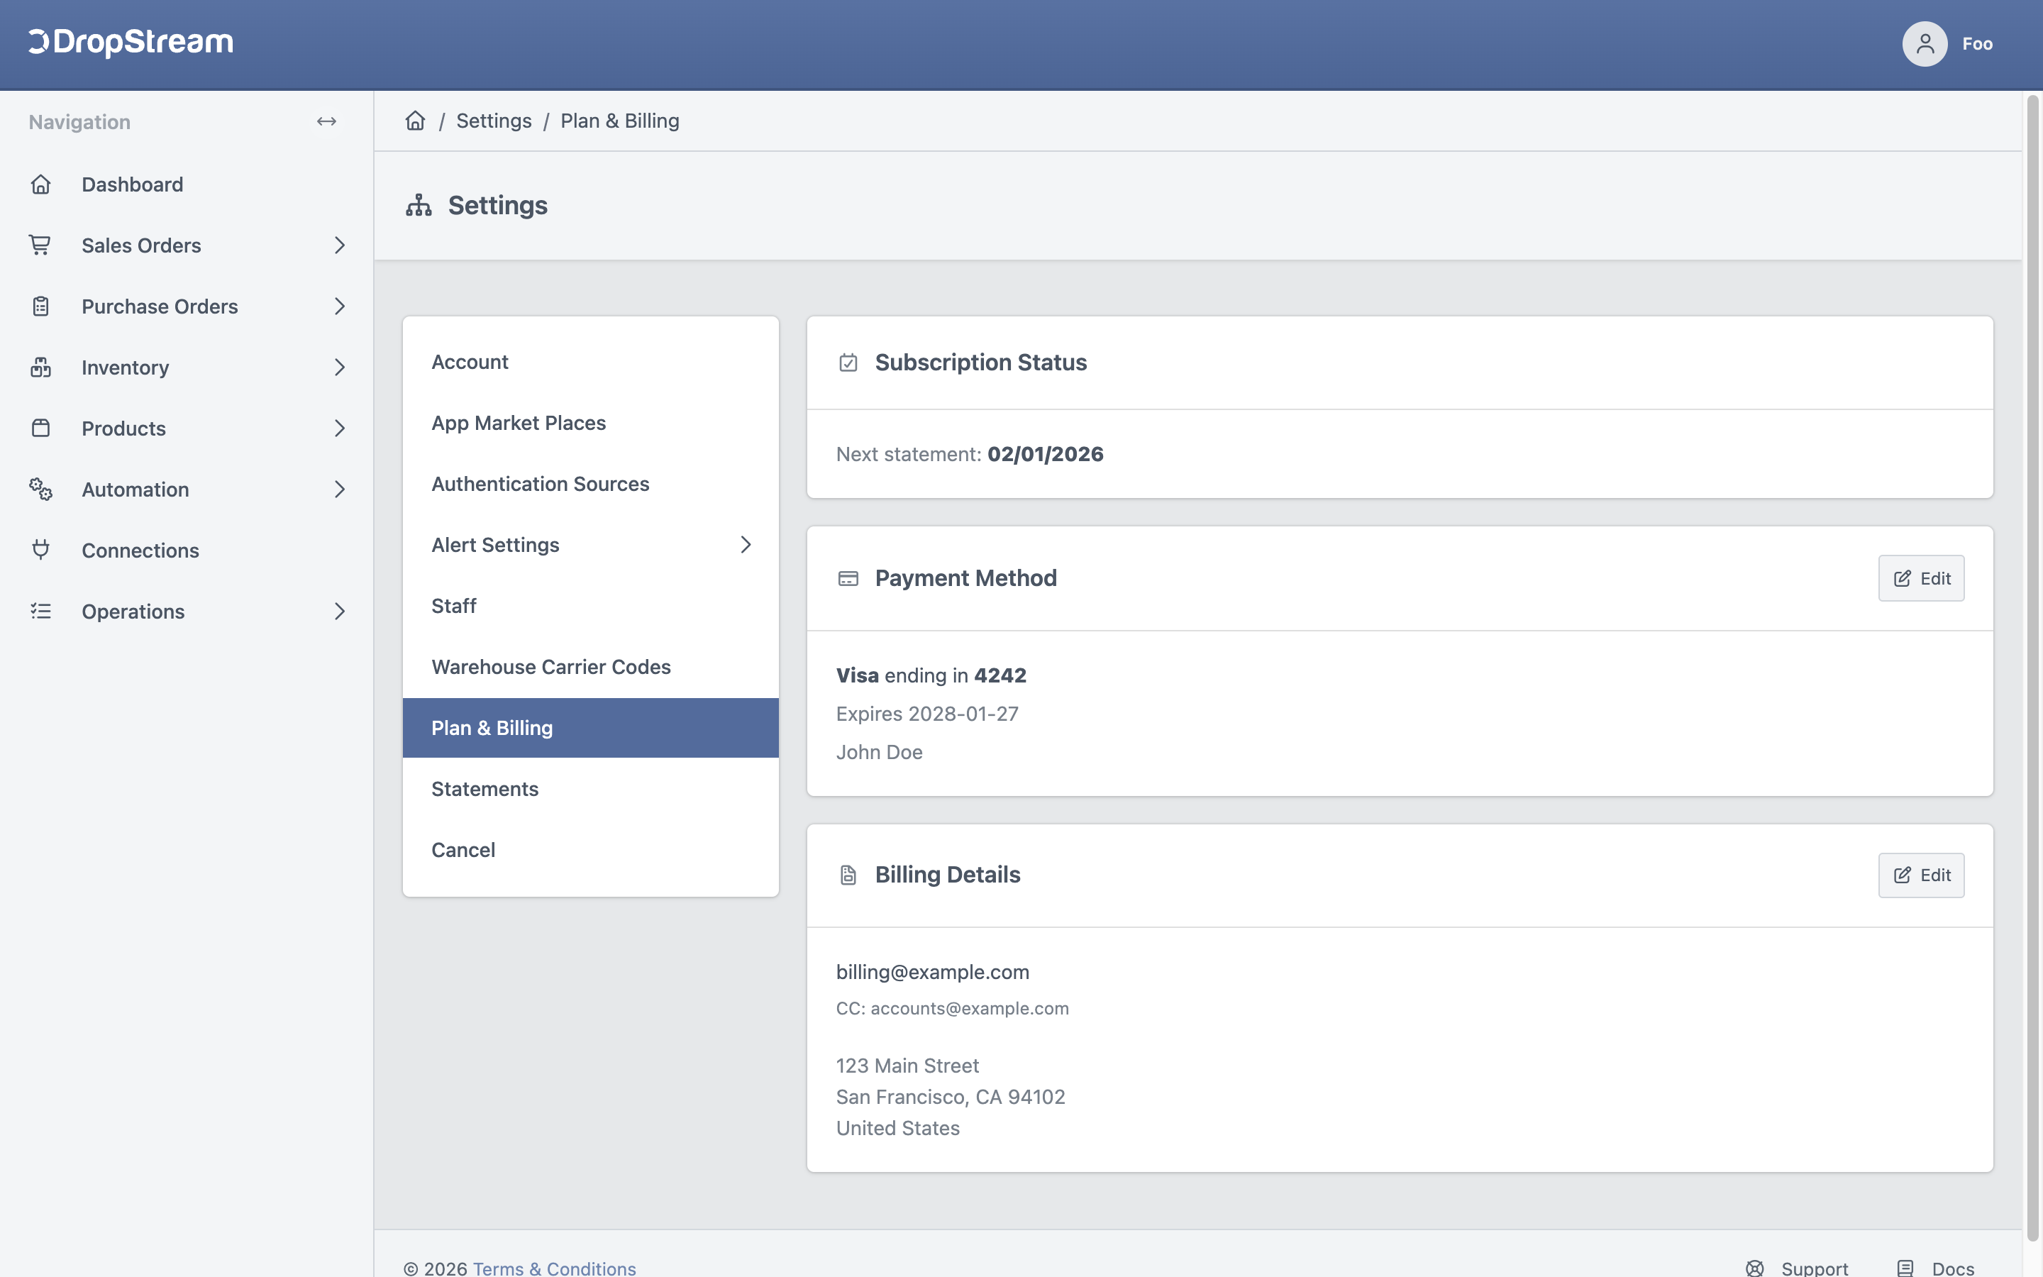The width and height of the screenshot is (2043, 1277).
Task: Click the "John Doe" cardholder name
Action: tap(879, 752)
